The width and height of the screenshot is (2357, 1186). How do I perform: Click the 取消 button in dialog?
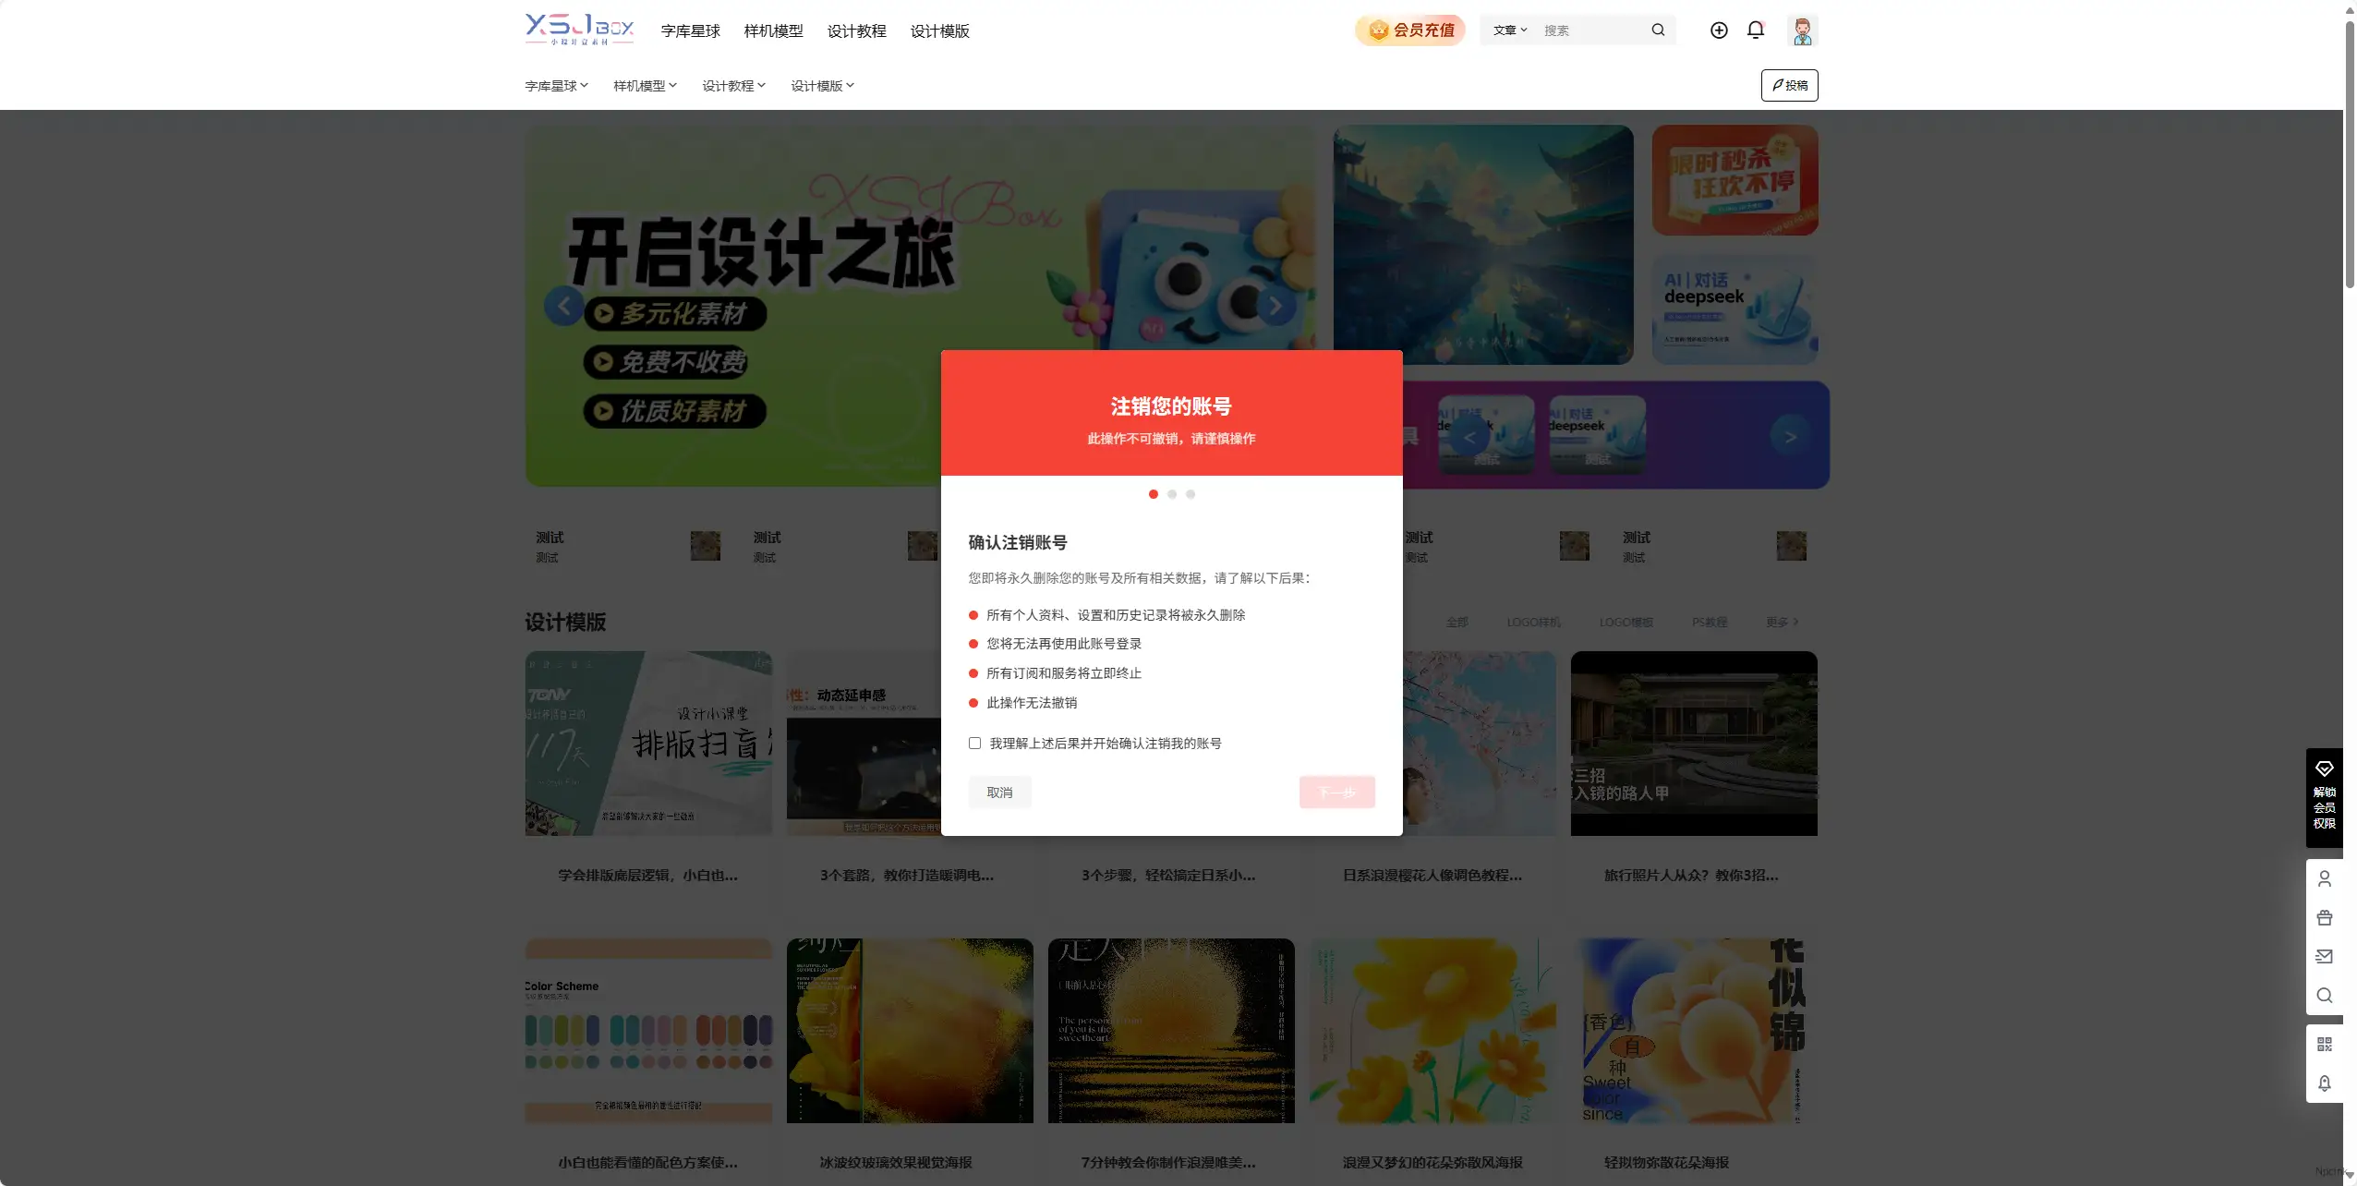[x=999, y=792]
